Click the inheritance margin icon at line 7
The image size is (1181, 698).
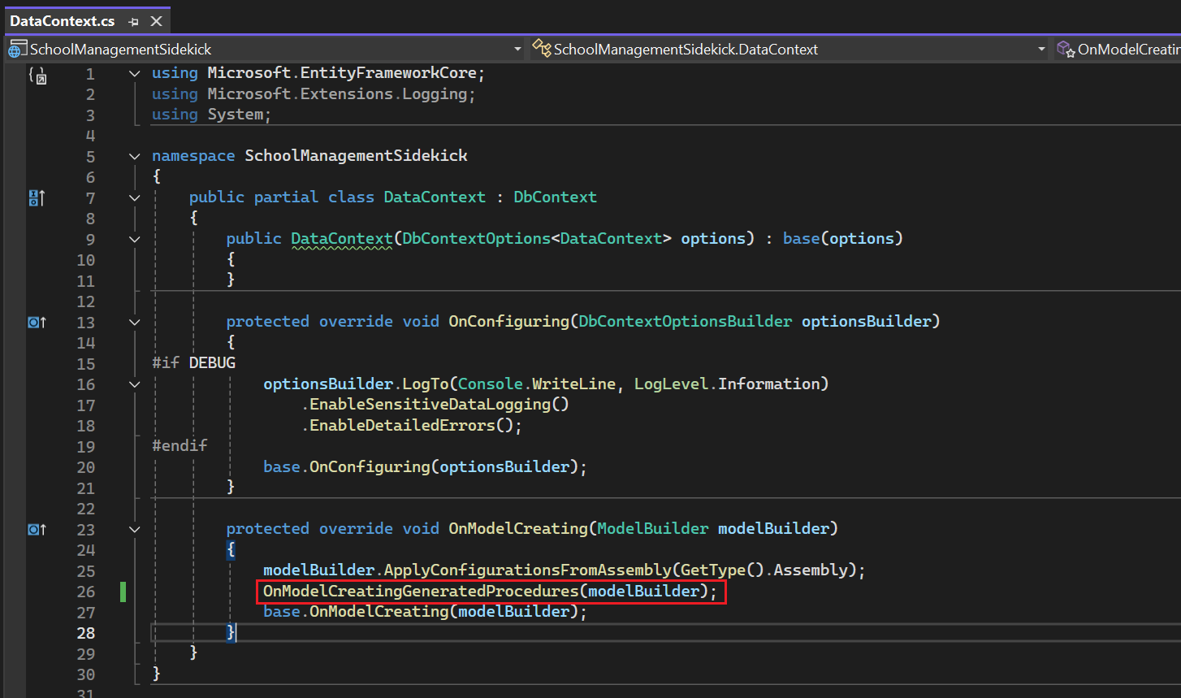[37, 197]
